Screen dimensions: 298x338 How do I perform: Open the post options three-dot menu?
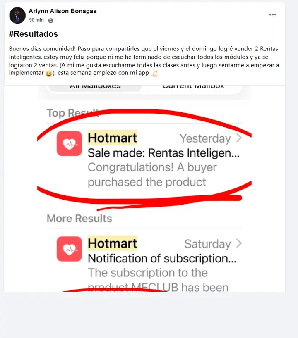(273, 14)
